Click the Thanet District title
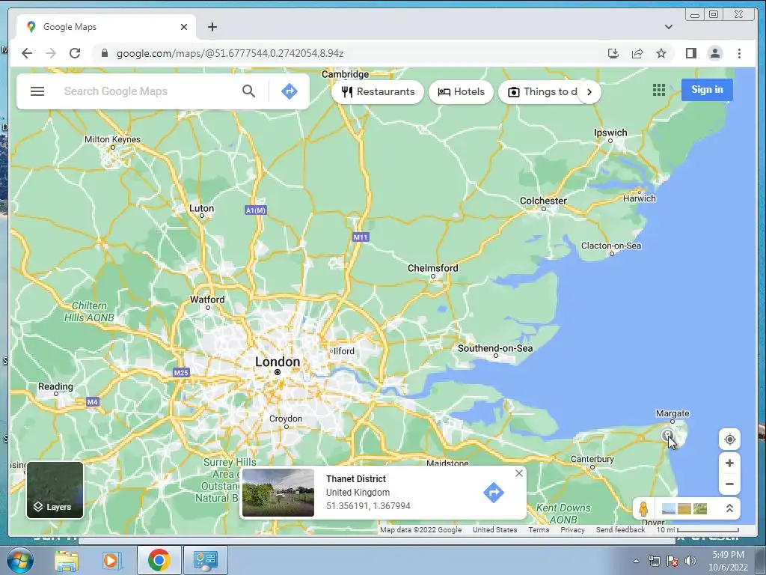The image size is (766, 575). point(355,478)
